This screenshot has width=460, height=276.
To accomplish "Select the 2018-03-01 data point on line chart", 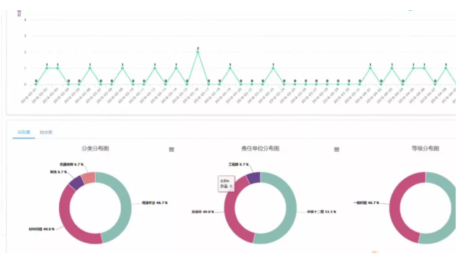I will click(36, 84).
